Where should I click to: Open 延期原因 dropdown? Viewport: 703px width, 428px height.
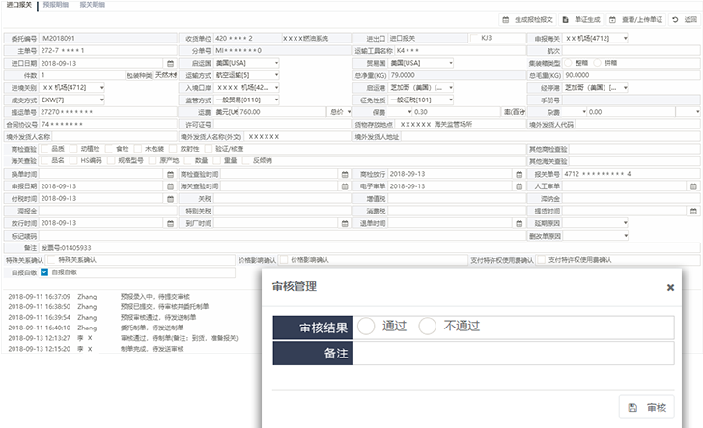[x=596, y=223]
